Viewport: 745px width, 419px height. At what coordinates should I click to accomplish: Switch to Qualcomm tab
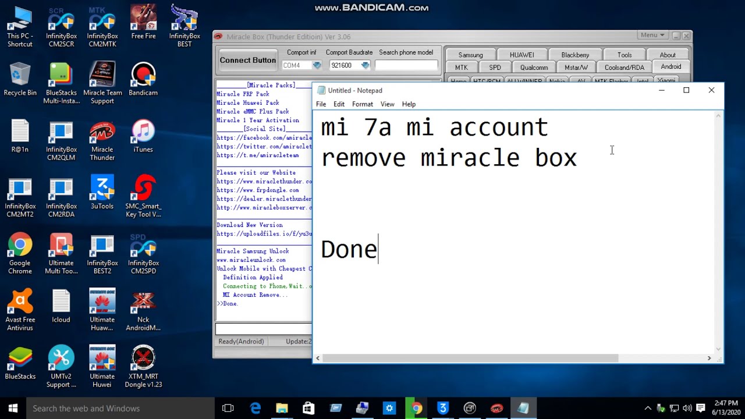(x=534, y=68)
